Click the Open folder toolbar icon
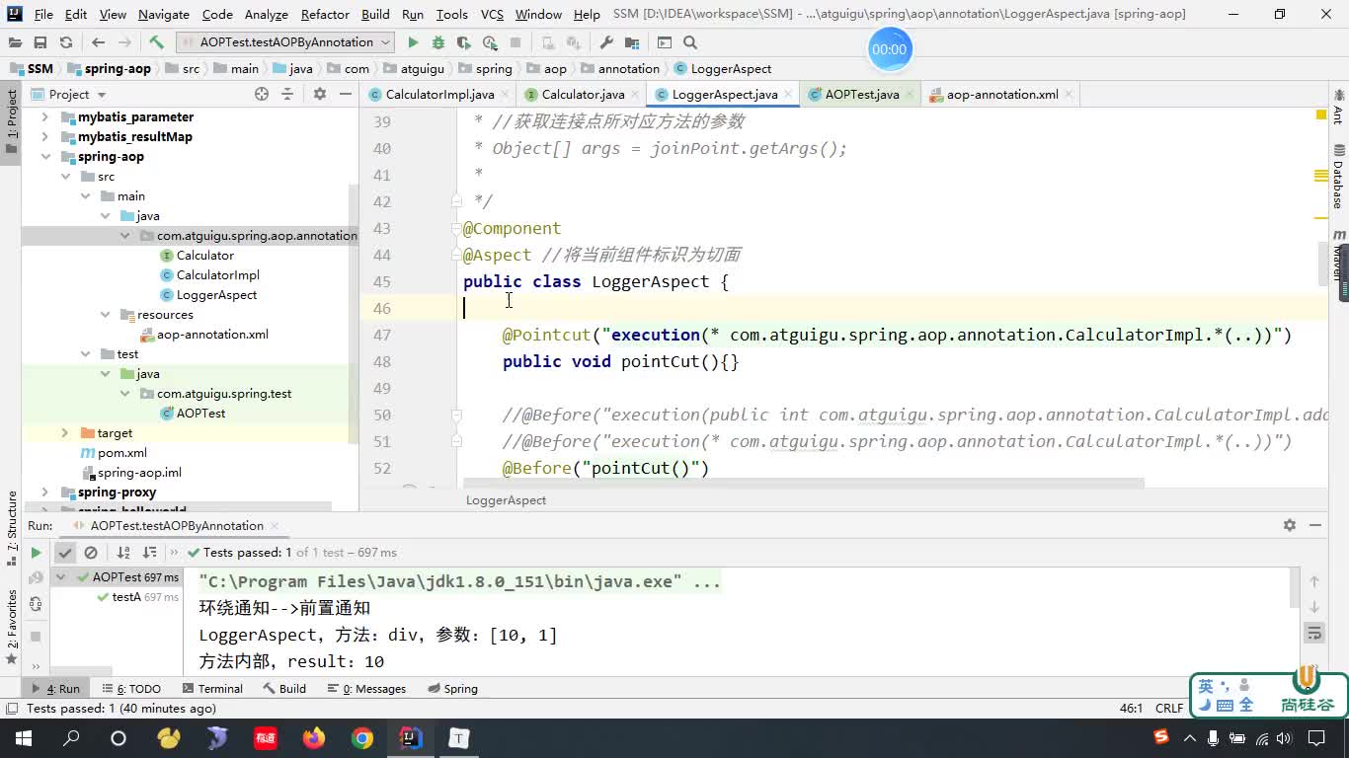The image size is (1349, 758). (x=15, y=42)
